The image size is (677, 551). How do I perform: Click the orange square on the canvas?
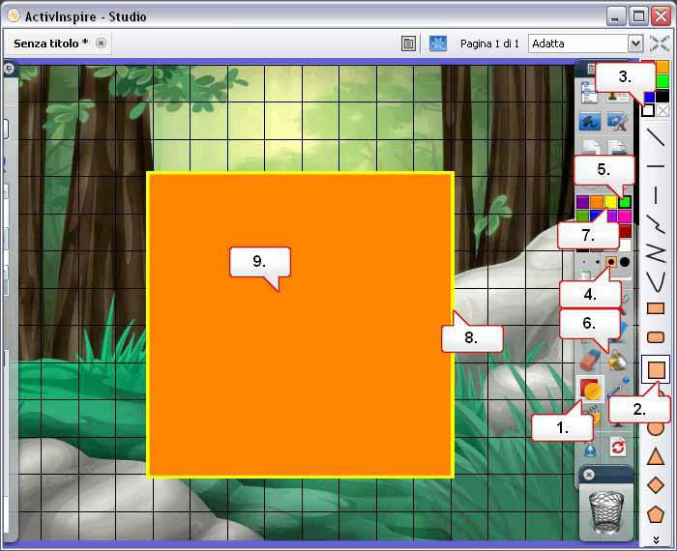click(301, 325)
